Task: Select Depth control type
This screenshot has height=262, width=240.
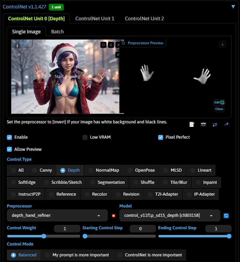Action: (70, 170)
